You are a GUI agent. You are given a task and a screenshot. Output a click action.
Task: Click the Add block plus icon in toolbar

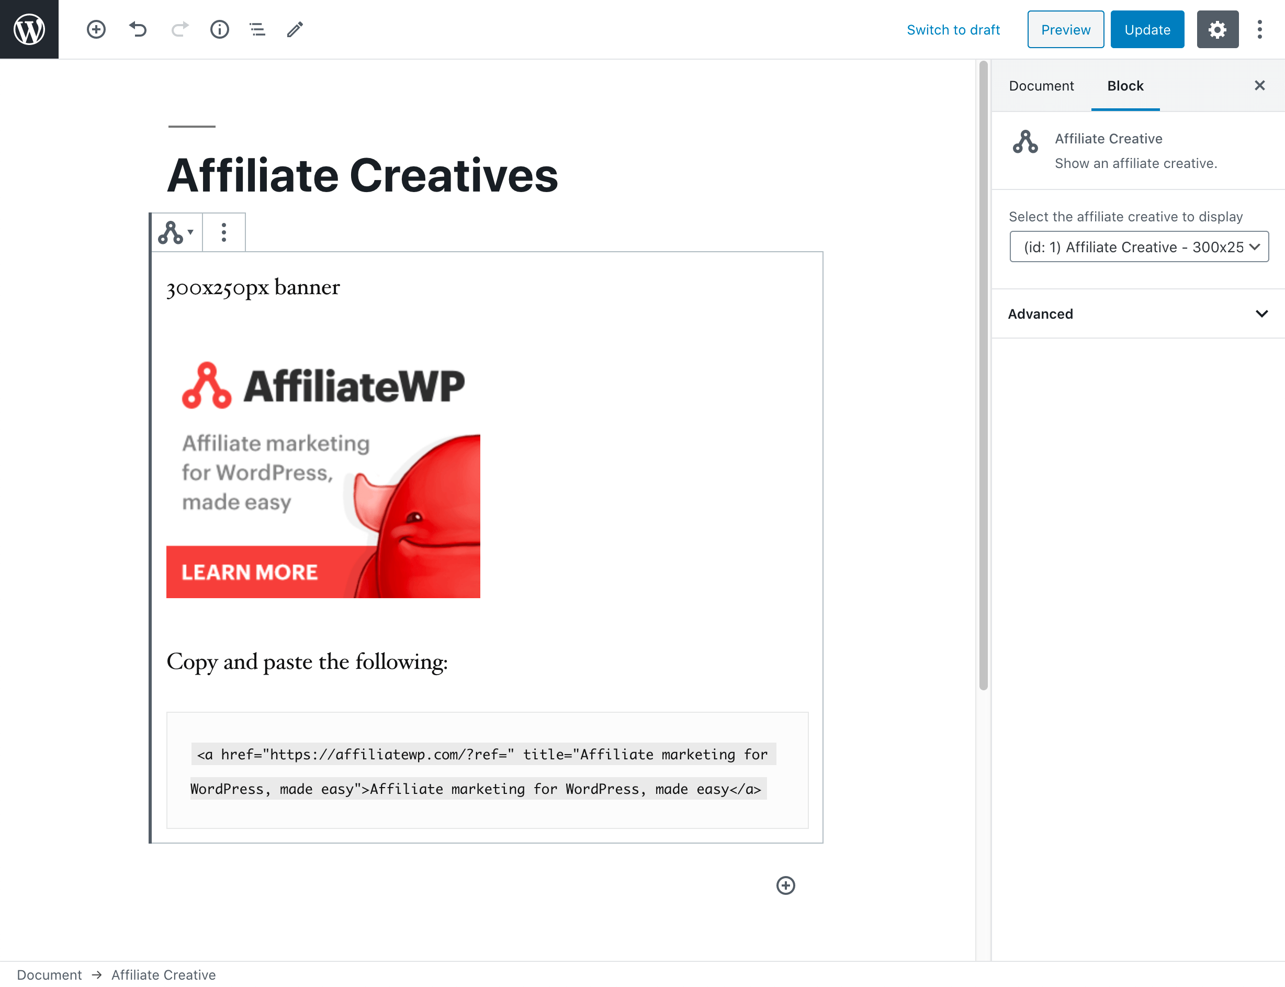point(96,29)
